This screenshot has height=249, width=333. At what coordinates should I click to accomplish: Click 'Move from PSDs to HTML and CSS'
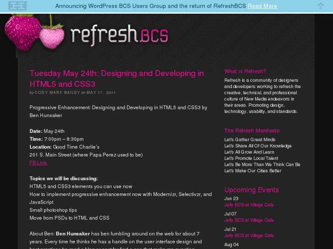70,218
